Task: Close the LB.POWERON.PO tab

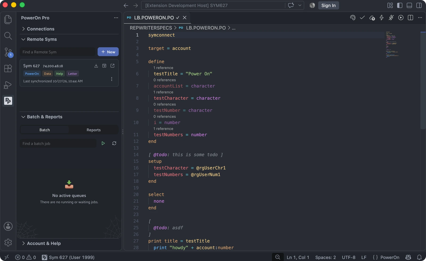Action: 185,18
